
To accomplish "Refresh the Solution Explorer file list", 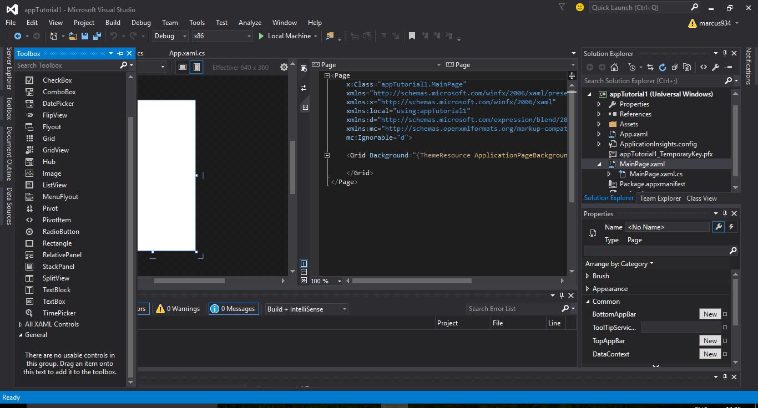I will [x=663, y=67].
